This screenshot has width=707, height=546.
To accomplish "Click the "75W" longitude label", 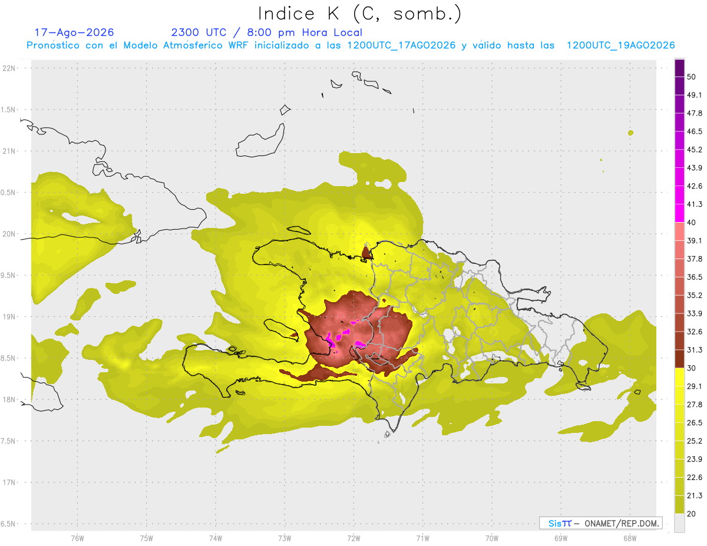I will pyautogui.click(x=147, y=538).
